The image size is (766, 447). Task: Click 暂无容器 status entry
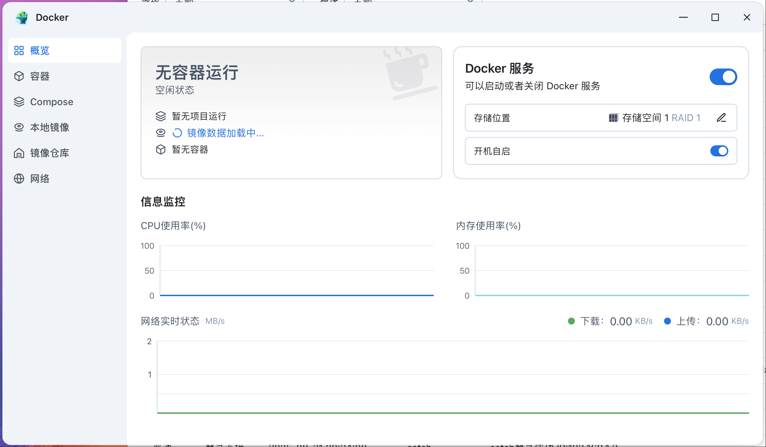click(x=190, y=149)
